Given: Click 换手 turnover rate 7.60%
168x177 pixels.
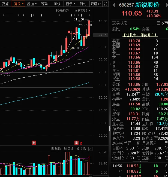Looking at the screenshot, I should click(x=135, y=99).
